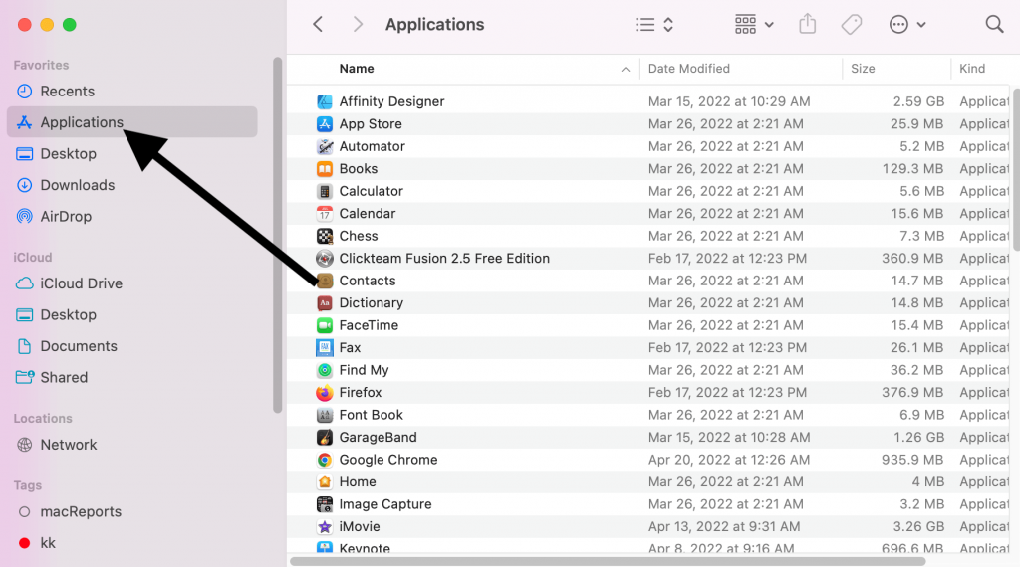Screen dimensions: 1020x567
Task: Click GarageBand's 1.26 GB size
Action: pyautogui.click(x=918, y=437)
